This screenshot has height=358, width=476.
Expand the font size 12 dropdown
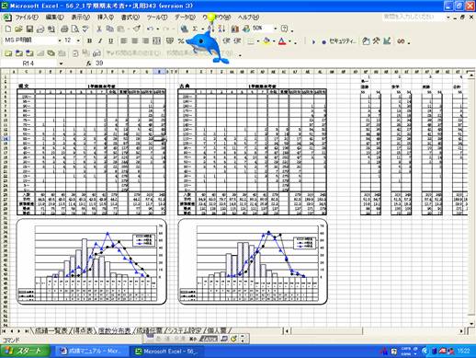(78, 40)
